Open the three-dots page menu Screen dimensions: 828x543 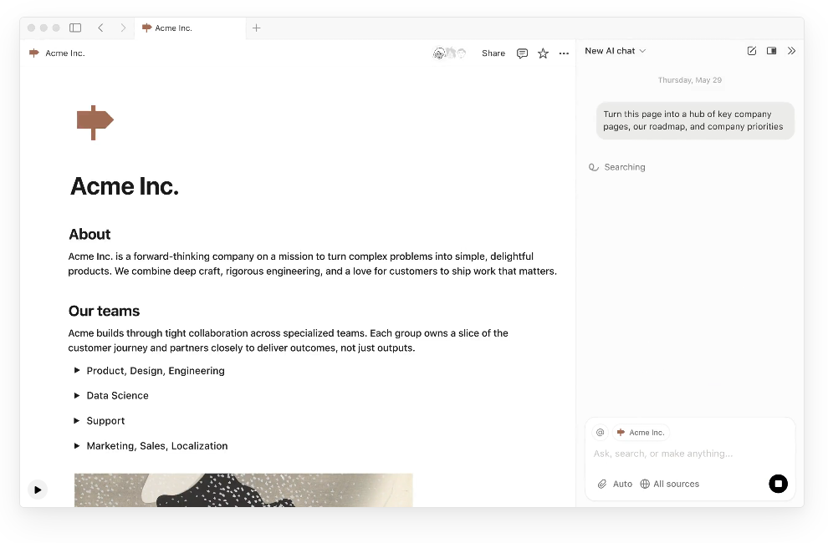564,53
